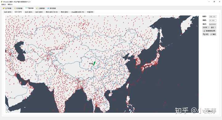Click the 确定 confirm button

(213, 34)
